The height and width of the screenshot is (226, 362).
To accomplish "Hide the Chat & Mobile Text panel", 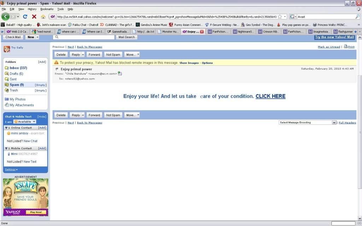I will click(42, 117).
